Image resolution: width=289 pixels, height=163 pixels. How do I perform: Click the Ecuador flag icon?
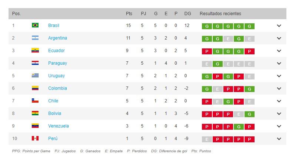coord(35,51)
